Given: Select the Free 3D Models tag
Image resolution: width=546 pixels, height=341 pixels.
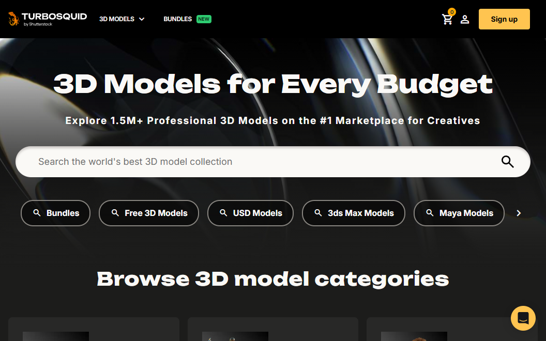Looking at the screenshot, I should click(149, 213).
